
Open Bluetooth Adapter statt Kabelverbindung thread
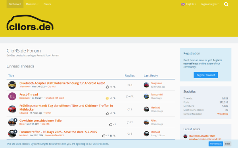pos(62,83)
